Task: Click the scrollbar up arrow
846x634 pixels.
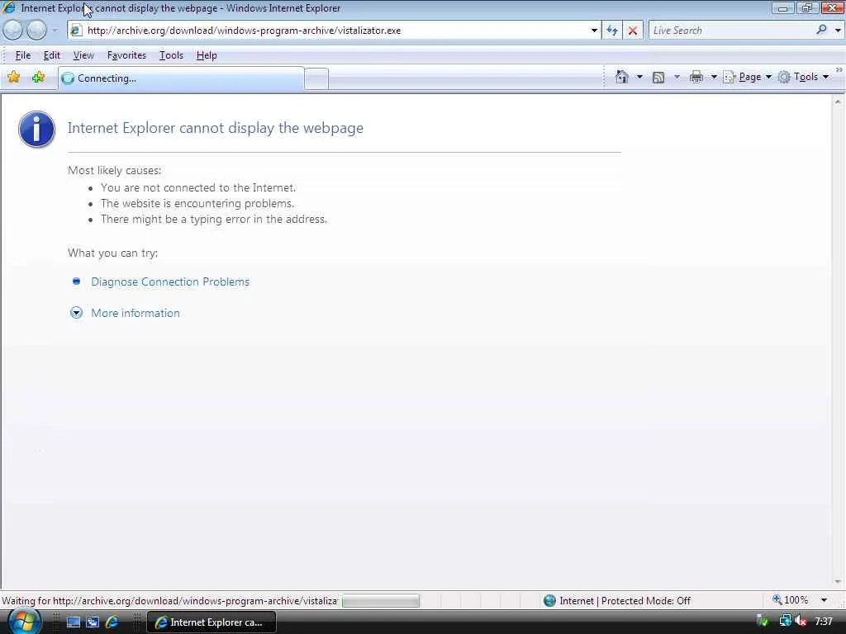Action: pyautogui.click(x=838, y=102)
